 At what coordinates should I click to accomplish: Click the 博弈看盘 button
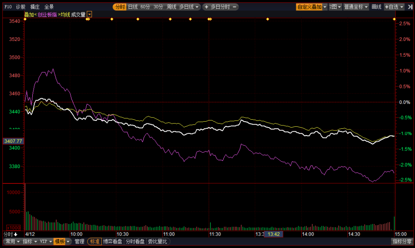113,241
